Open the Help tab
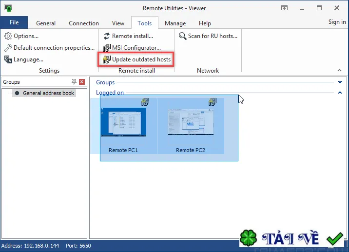 [205, 23]
